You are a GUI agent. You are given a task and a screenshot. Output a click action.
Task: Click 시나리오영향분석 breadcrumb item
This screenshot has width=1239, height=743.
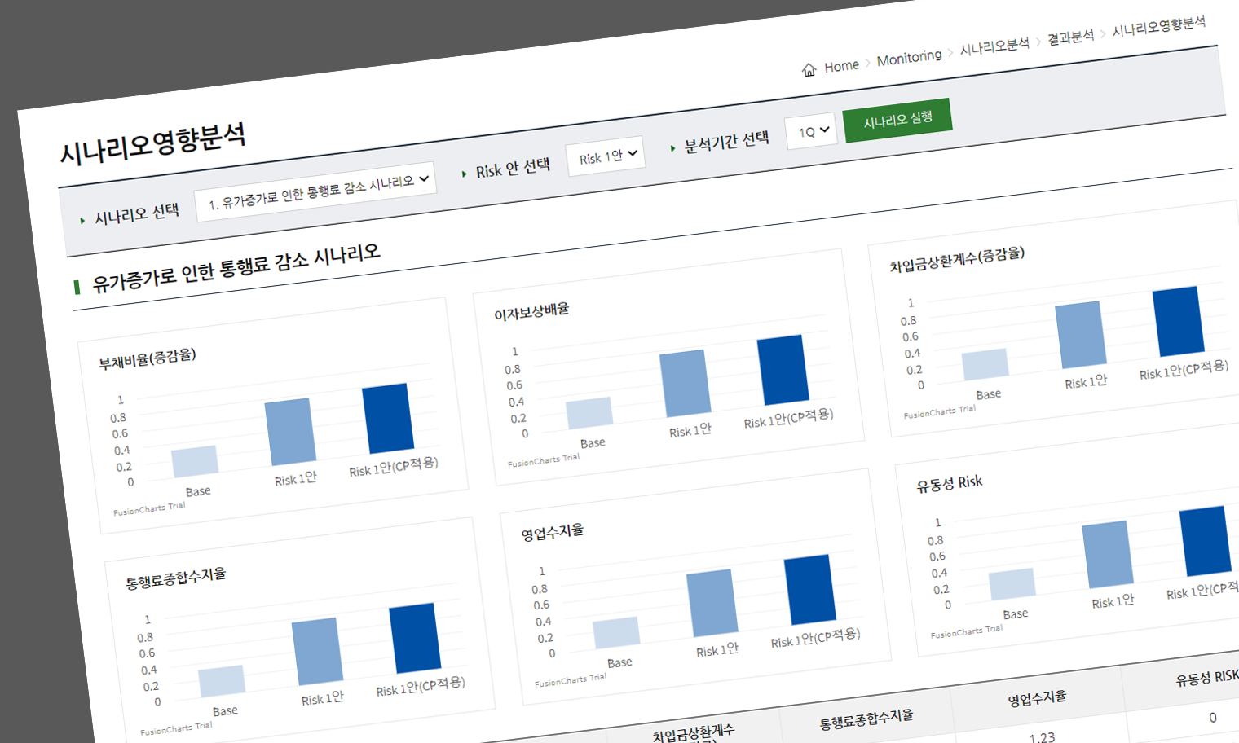[1159, 26]
